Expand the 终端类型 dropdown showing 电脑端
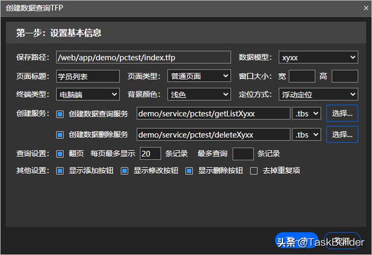Viewport: 372px width, 255px height. tap(88, 94)
